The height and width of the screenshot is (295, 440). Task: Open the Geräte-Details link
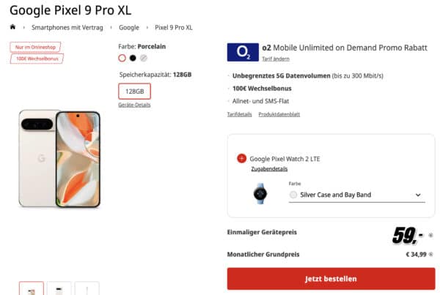(x=134, y=105)
